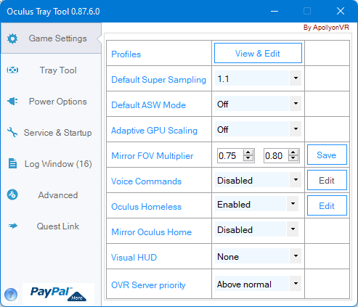Click the Log Window document icon
358x307 pixels.
point(12,163)
